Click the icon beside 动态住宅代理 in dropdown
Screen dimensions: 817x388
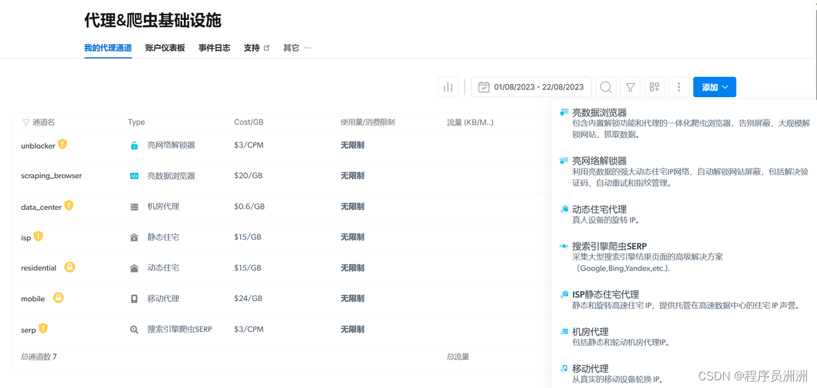[x=564, y=209]
